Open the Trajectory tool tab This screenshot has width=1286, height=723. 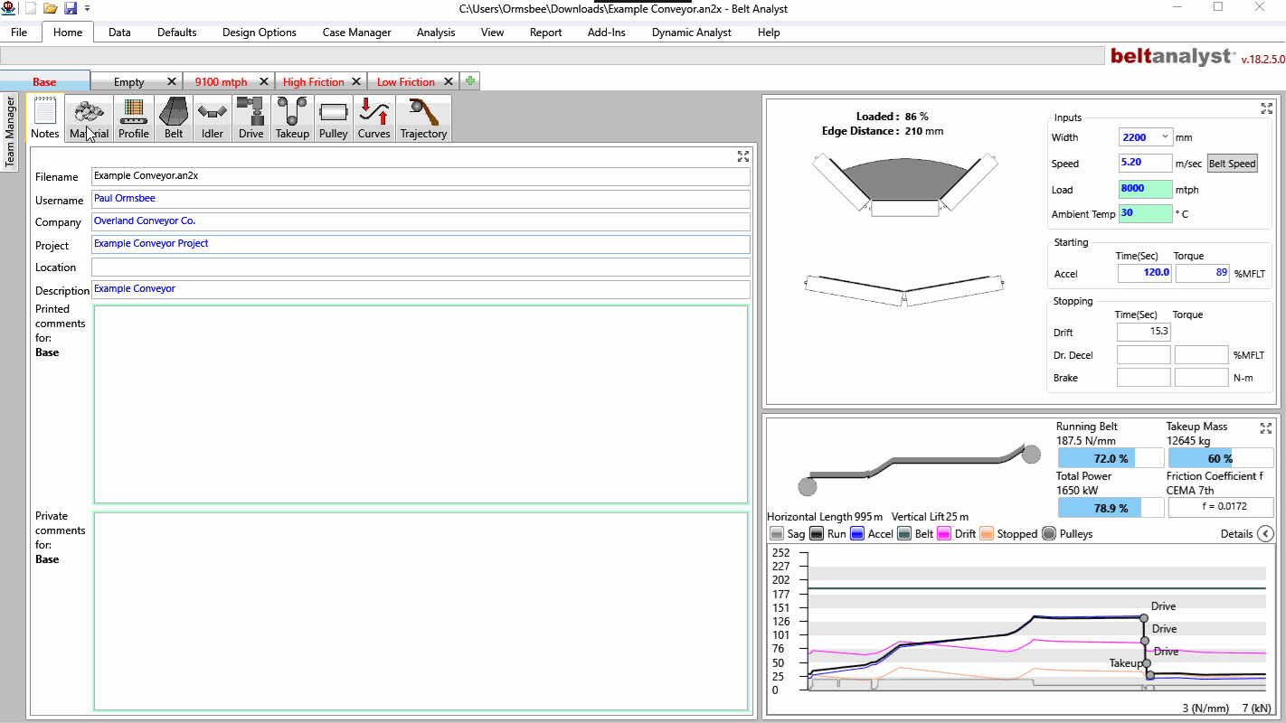(x=424, y=118)
